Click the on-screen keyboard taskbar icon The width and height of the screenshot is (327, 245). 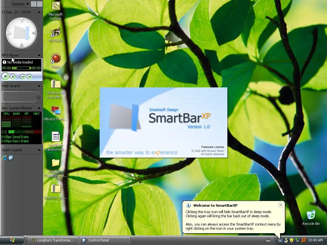(x=268, y=241)
